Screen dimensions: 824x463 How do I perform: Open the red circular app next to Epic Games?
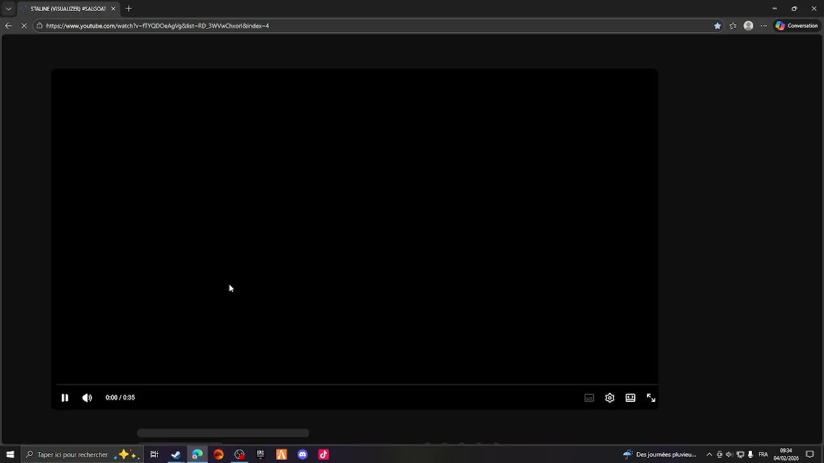(239, 455)
